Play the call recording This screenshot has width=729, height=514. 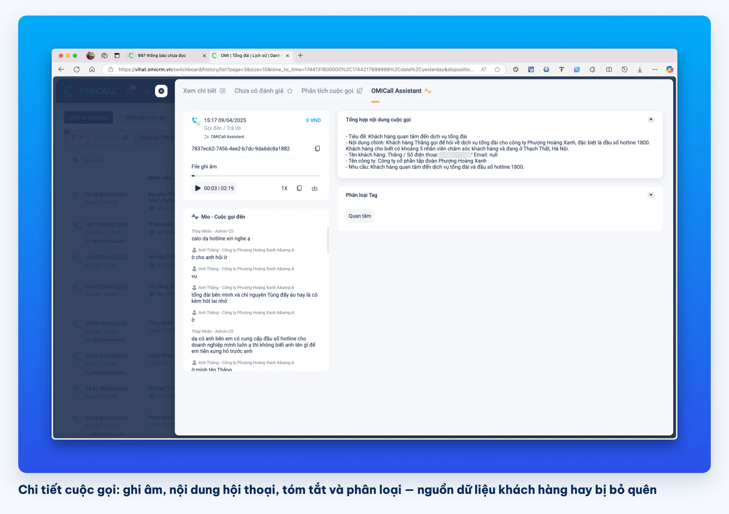point(198,188)
